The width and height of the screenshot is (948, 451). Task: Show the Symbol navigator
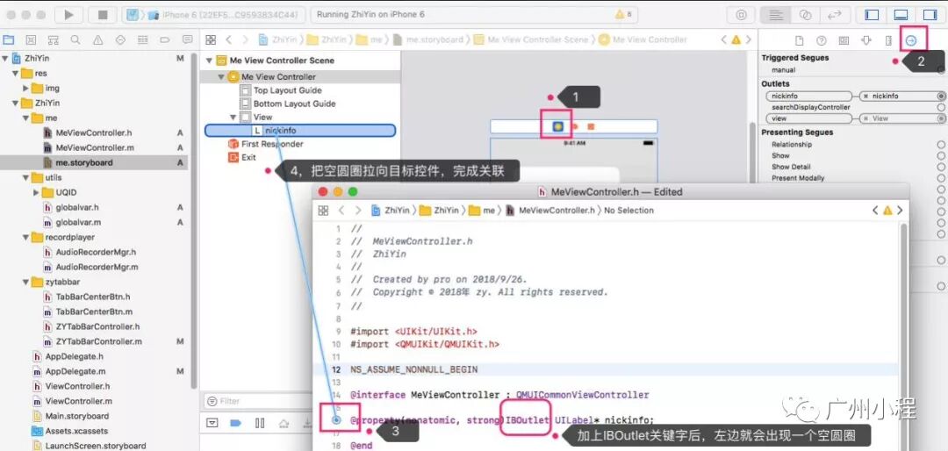point(54,39)
